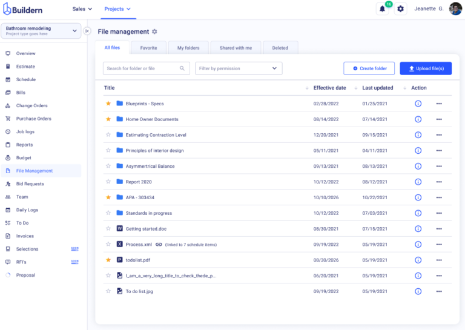
Task: Click info icon for todolist.pdf row
Action: coord(418,260)
